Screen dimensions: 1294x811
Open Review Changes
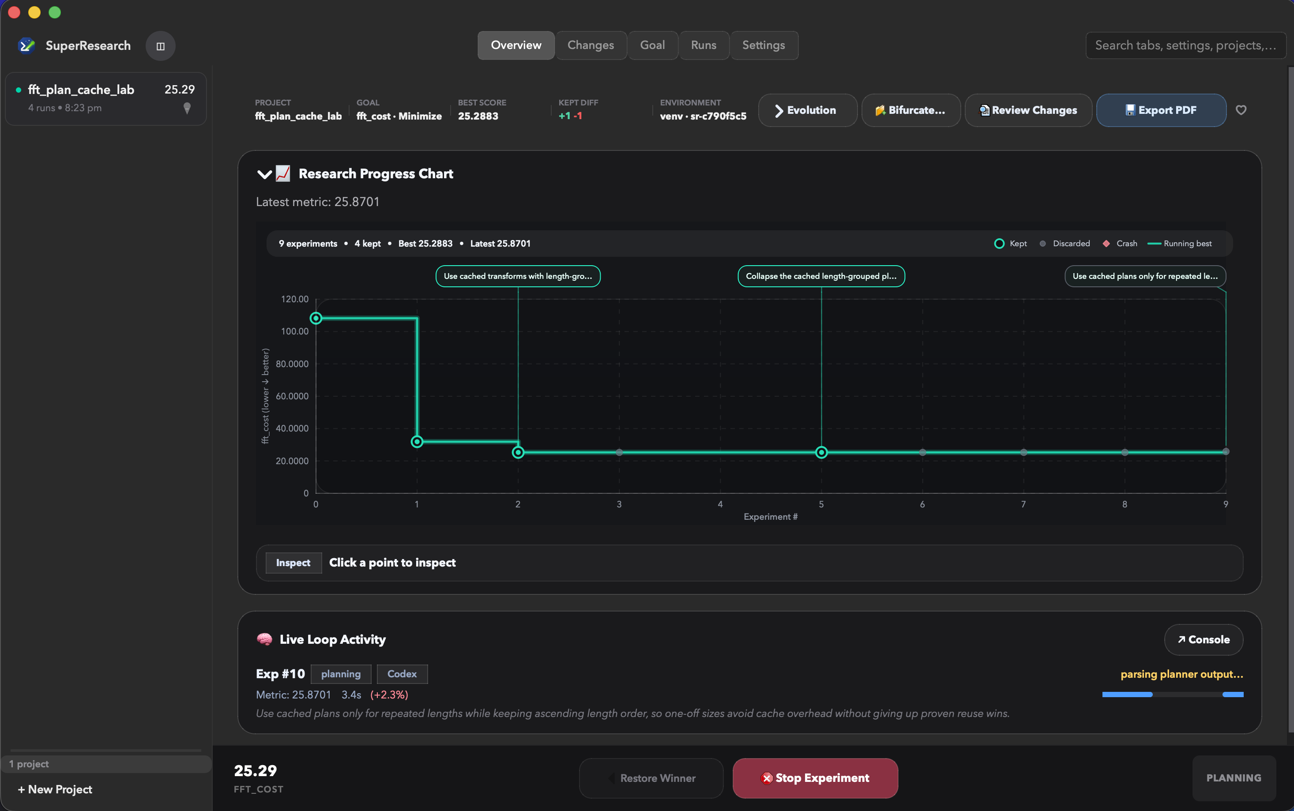pos(1028,110)
